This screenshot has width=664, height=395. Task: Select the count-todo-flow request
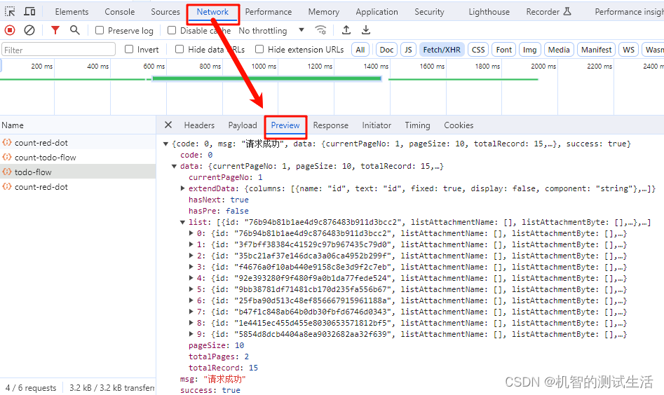click(x=78, y=158)
